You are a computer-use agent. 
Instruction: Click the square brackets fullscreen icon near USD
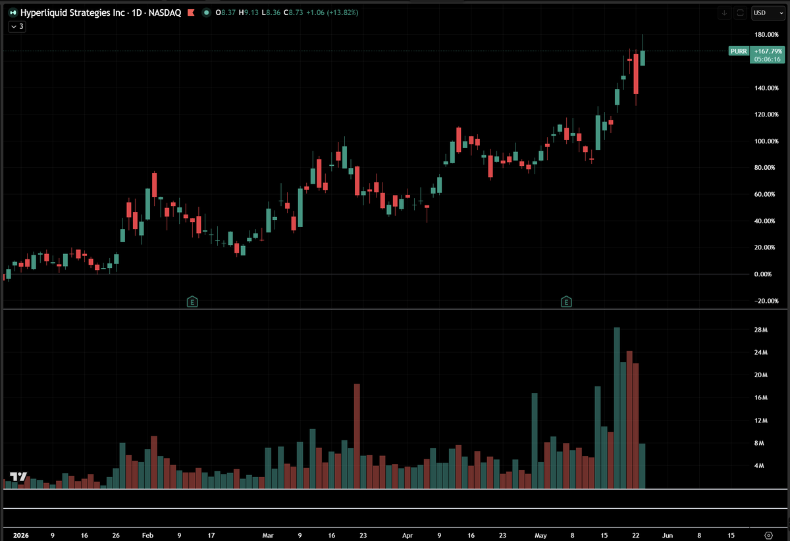point(741,13)
